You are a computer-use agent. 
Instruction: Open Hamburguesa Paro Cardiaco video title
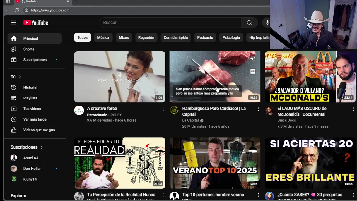[214, 111]
